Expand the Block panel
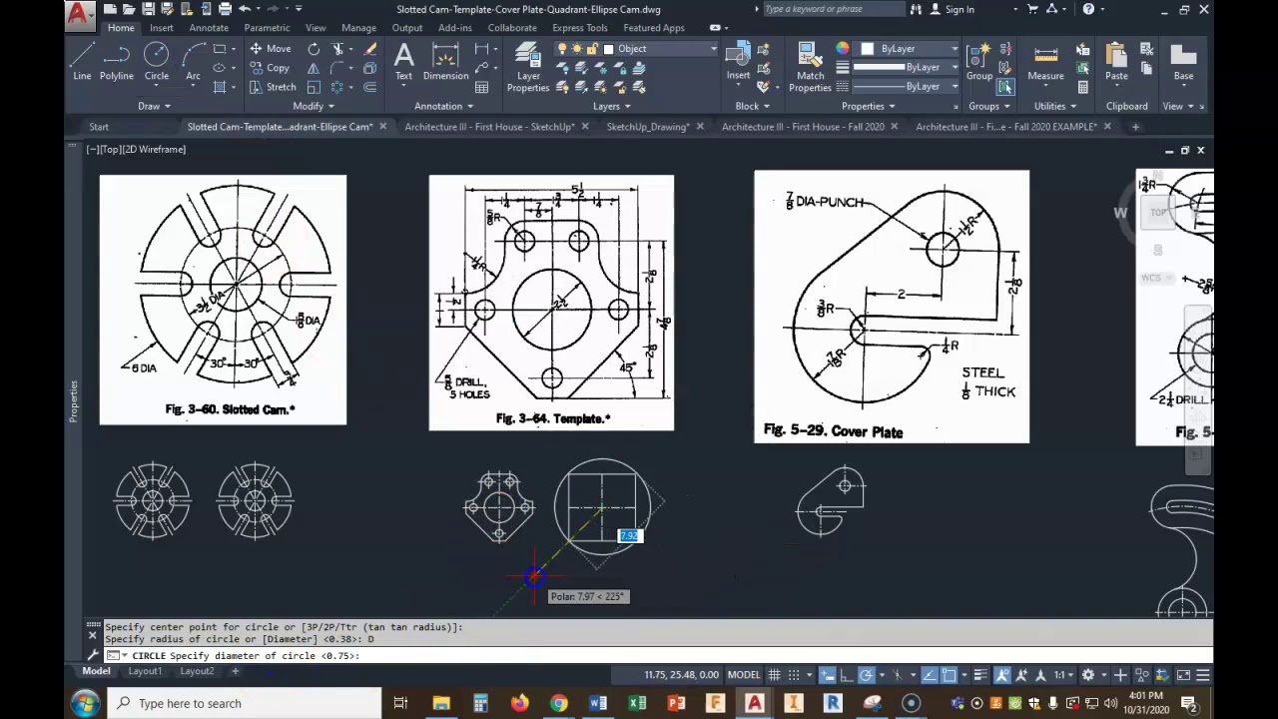Screen dimensions: 1278x719 (x=752, y=106)
